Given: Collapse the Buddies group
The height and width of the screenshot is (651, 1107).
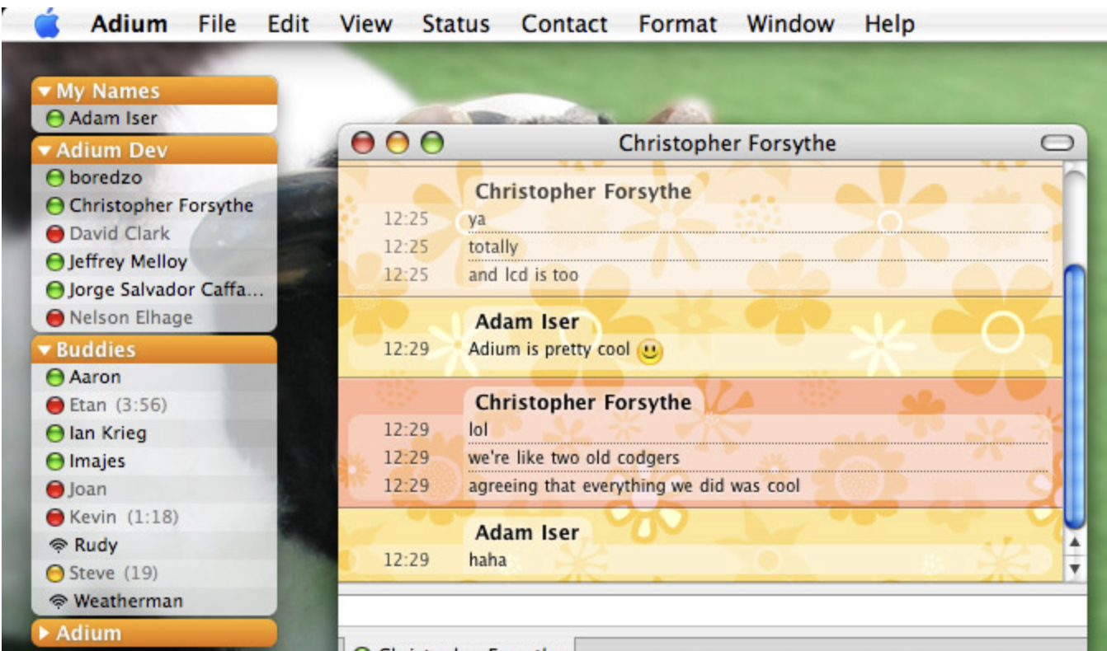Looking at the screenshot, I should 44,350.
